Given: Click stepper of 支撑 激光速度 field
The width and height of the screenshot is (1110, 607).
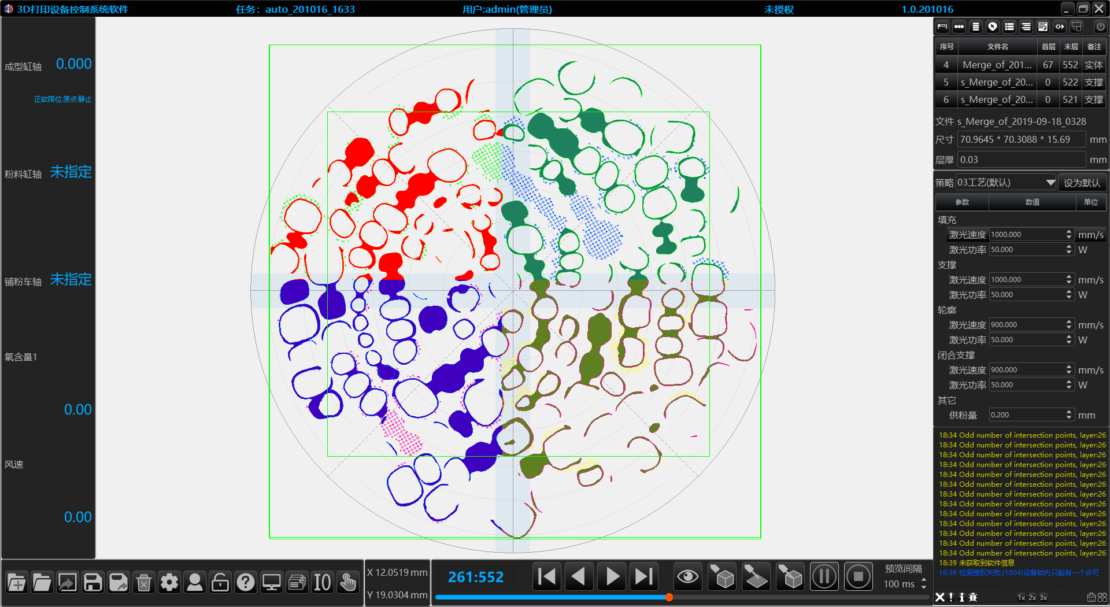Looking at the screenshot, I should (1069, 279).
